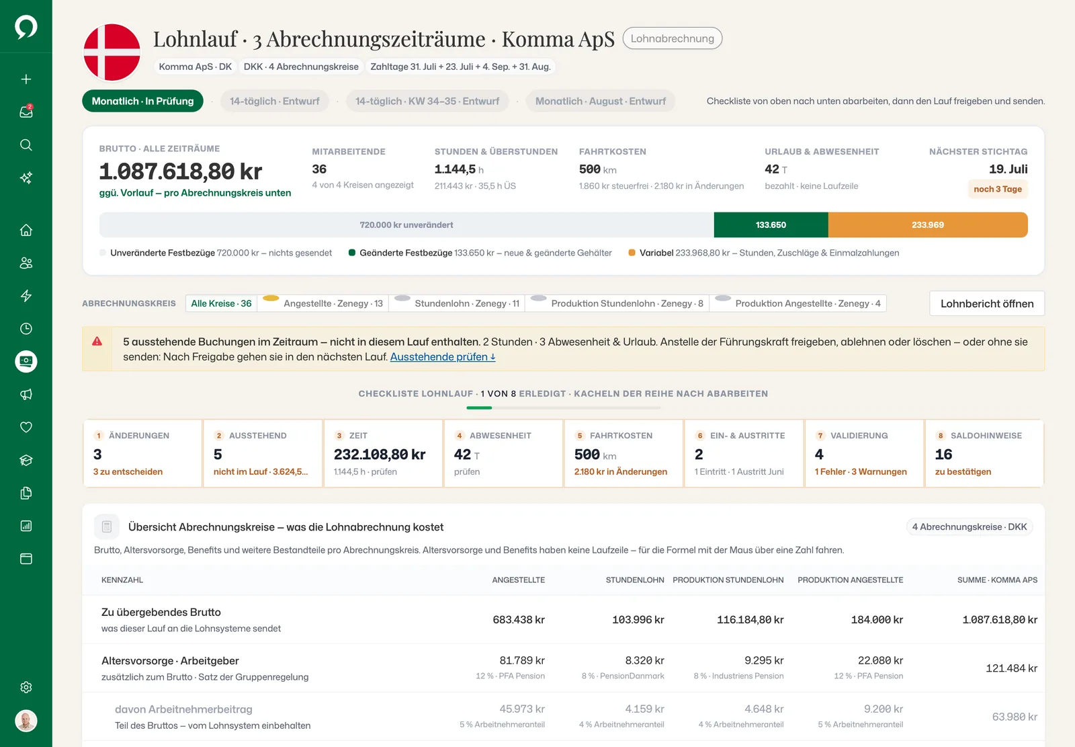Open checklist tile 6 'Ein- & Austritte'
Viewport: 1075px width, 747px height.
[x=744, y=453]
